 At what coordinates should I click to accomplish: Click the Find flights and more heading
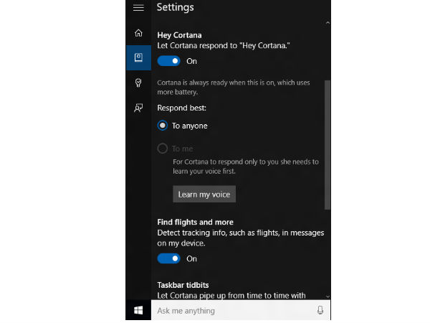[195, 223]
